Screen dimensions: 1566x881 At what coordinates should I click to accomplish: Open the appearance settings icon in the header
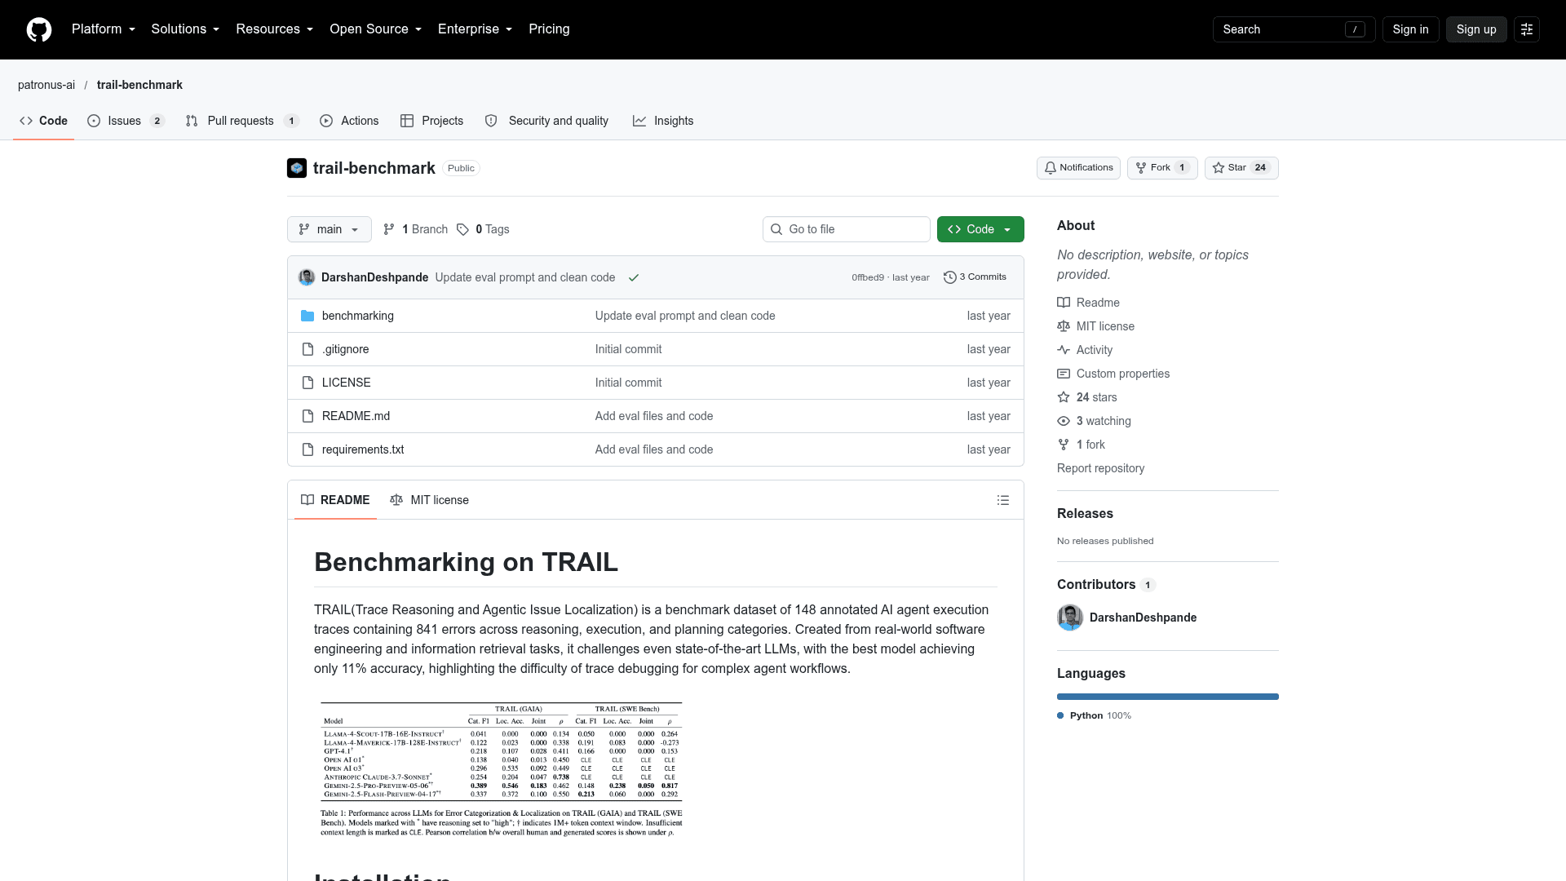coord(1527,29)
